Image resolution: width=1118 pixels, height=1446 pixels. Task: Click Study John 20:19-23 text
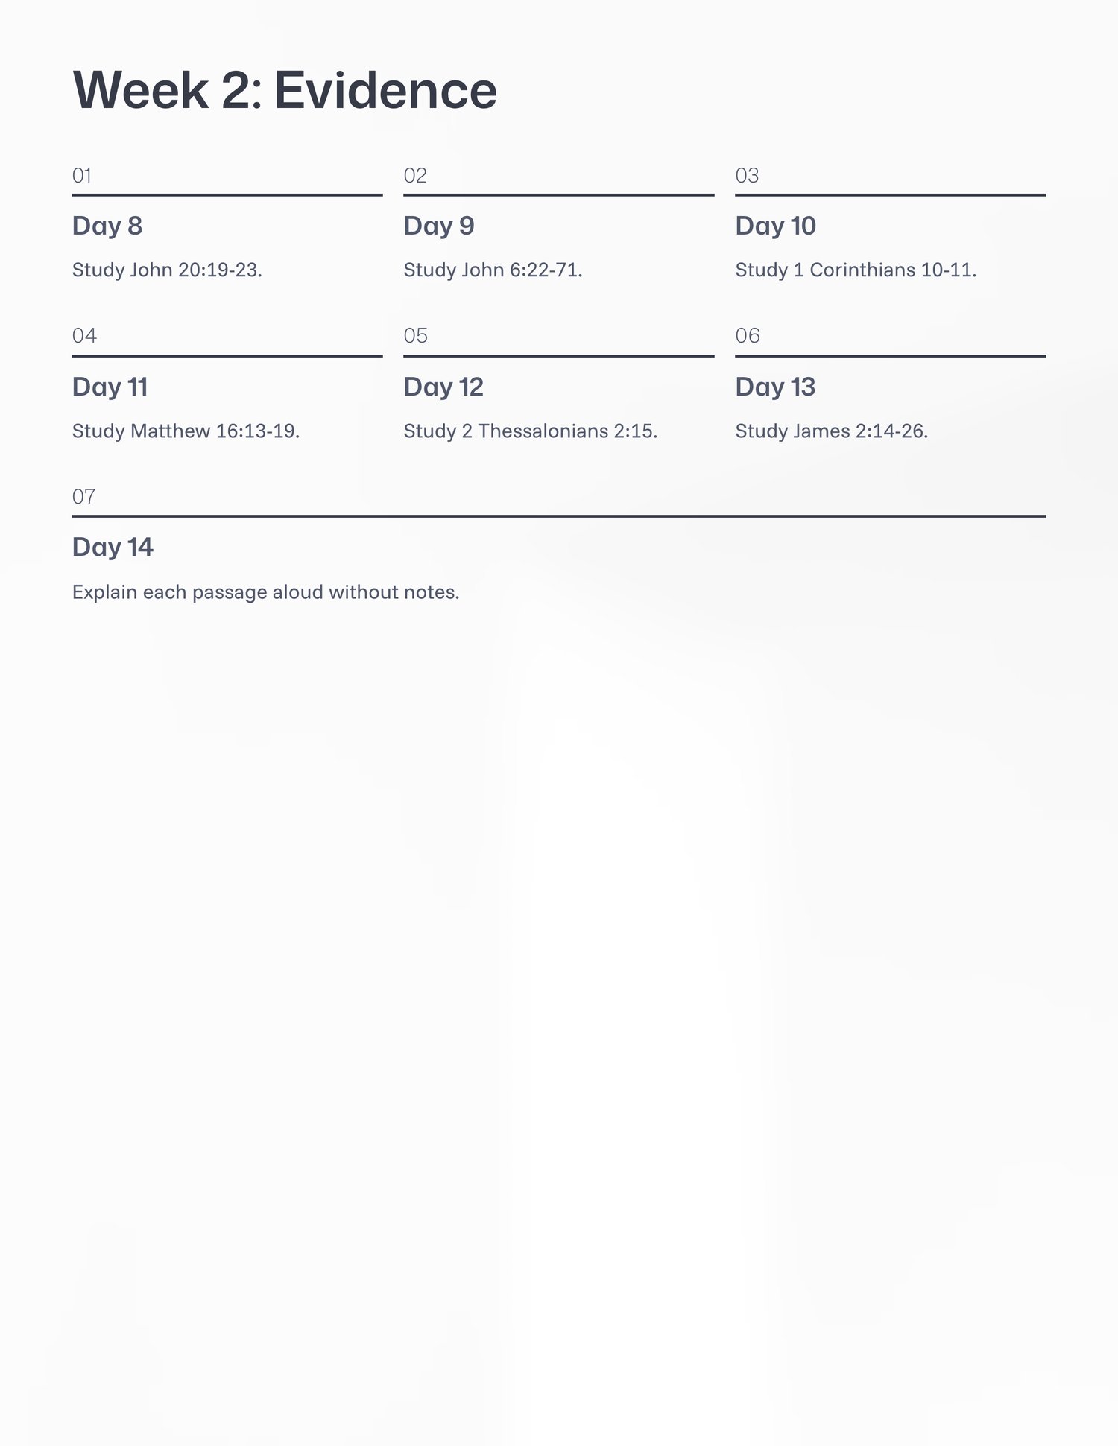(167, 270)
